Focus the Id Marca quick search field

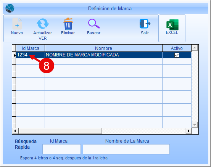(x=62, y=149)
